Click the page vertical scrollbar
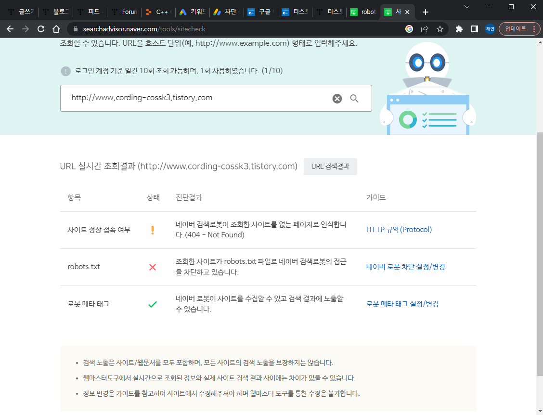The image size is (543, 415). 540,254
